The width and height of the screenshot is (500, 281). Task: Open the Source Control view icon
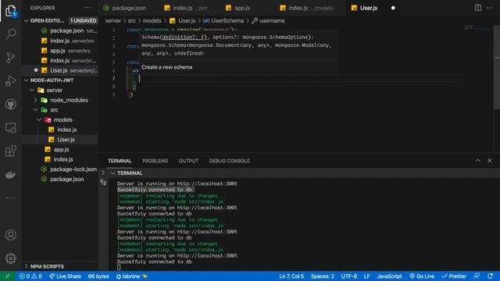[11, 57]
